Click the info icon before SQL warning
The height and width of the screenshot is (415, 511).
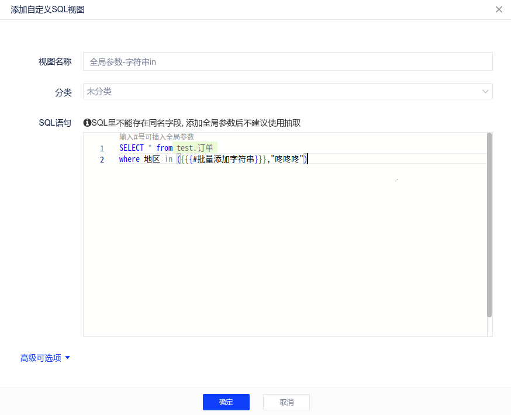(87, 123)
